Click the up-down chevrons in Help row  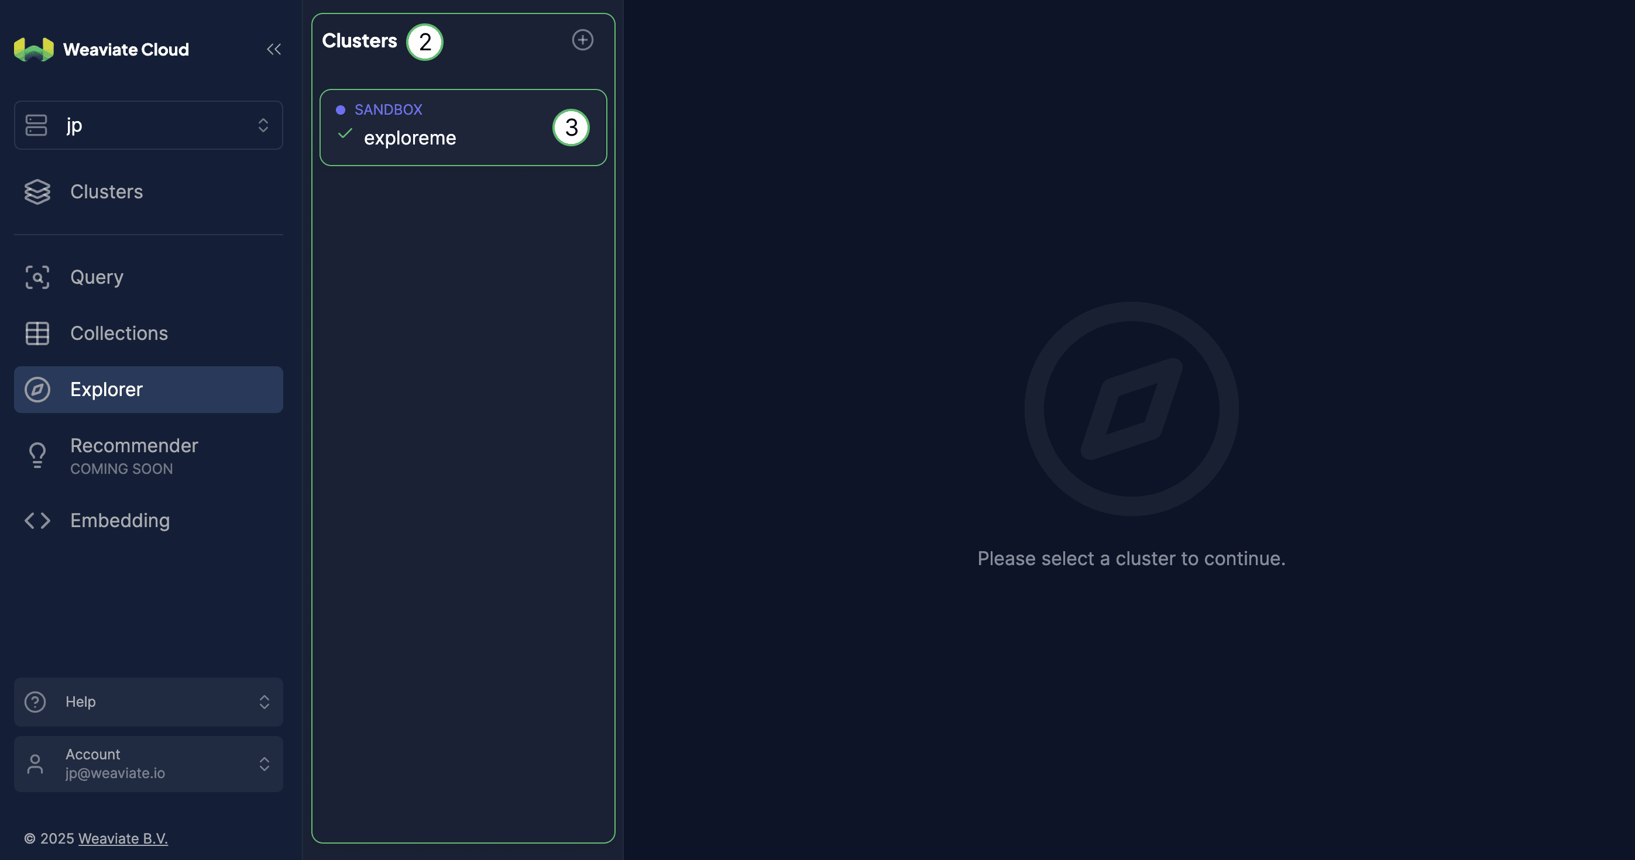[264, 702]
